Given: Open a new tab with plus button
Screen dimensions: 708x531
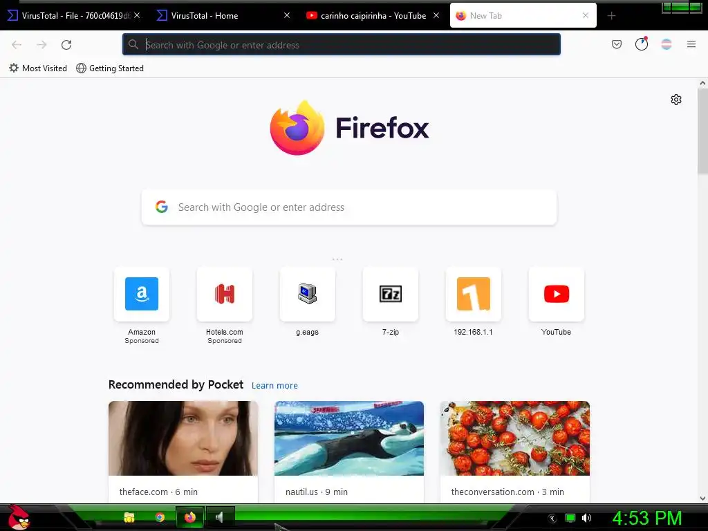Looking at the screenshot, I should tap(611, 16).
